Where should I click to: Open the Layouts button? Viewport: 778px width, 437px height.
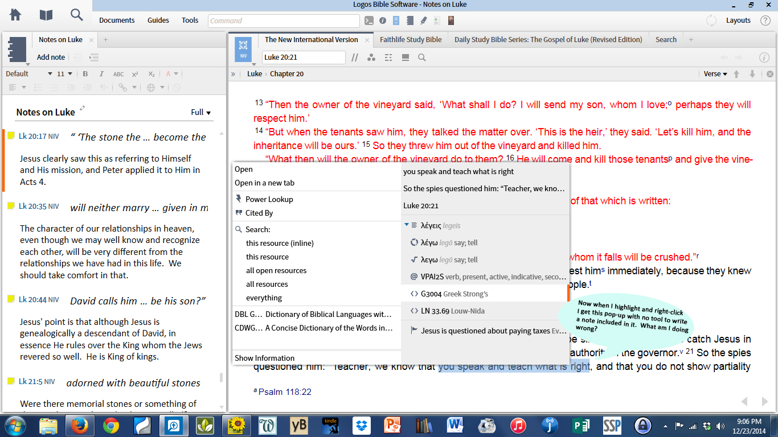pyautogui.click(x=738, y=20)
